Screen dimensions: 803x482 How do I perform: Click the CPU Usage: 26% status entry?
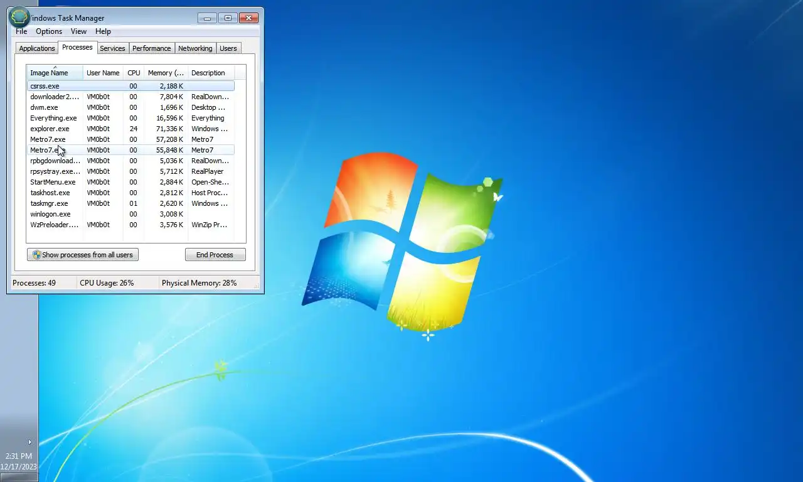pos(107,283)
